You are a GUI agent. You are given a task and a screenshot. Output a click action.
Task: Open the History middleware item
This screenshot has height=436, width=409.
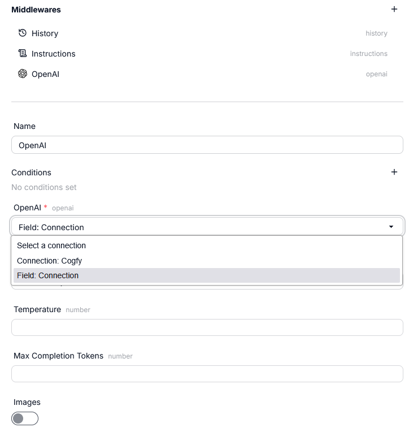203,33
